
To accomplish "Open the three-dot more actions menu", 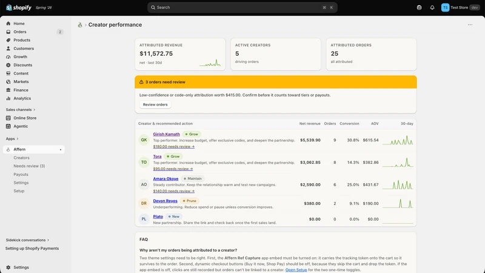I will tap(470, 25).
